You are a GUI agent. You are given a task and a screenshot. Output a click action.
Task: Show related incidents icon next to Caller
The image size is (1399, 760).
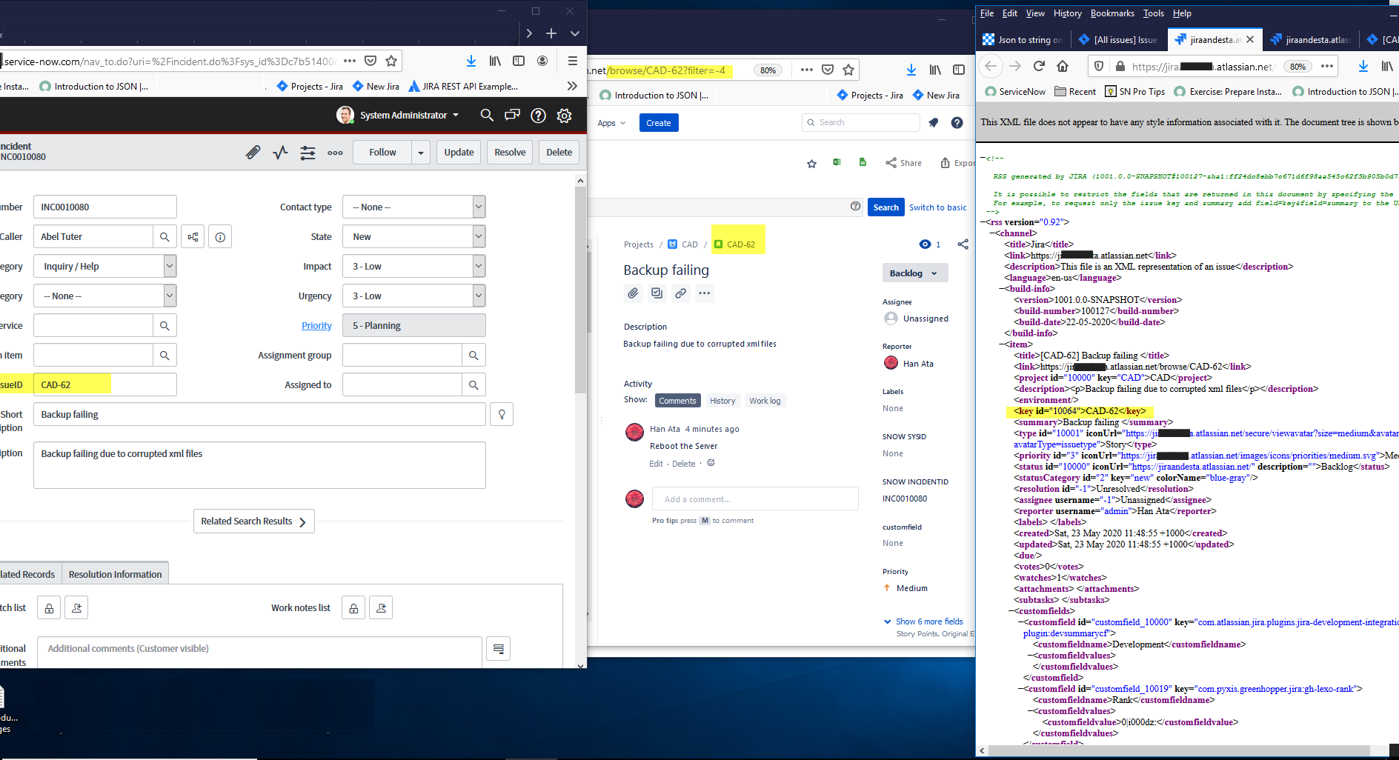pos(193,237)
